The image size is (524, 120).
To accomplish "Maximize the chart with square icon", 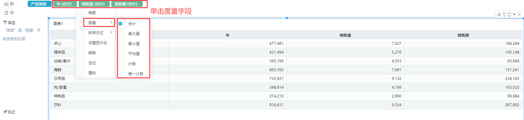I will tap(509, 15).
